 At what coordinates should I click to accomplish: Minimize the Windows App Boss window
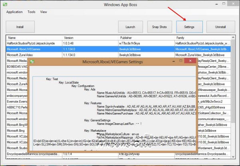tap(216, 4)
